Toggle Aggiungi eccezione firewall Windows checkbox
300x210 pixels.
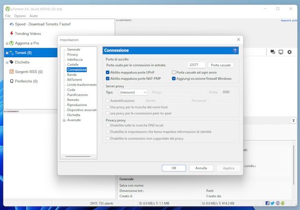click(x=174, y=78)
